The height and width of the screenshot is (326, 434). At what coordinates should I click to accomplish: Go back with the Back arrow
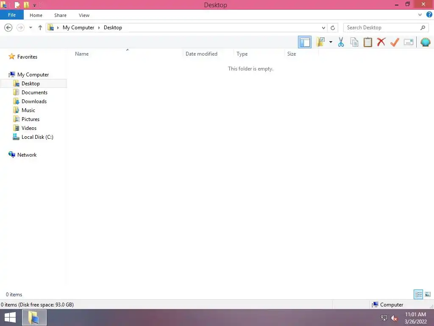8,28
